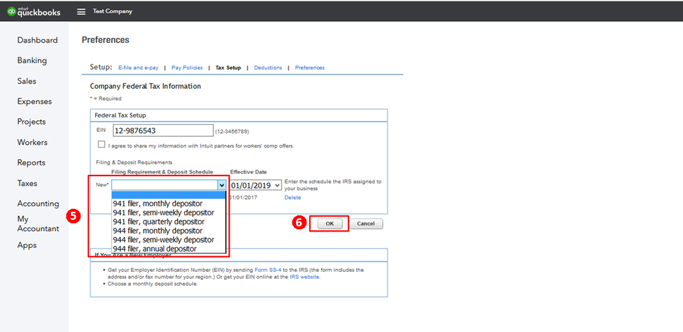Click the Test Company name in header
The height and width of the screenshot is (332, 683).
click(112, 12)
